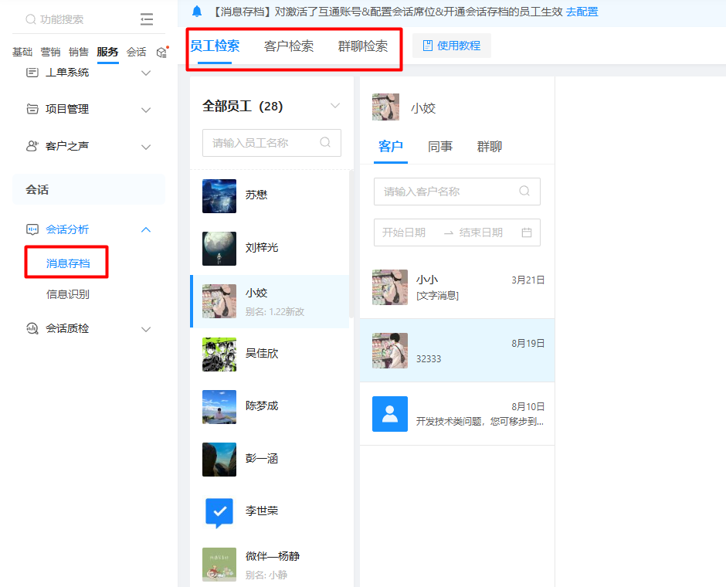
Task: Switch to the 客户检索 tab
Action: click(289, 46)
